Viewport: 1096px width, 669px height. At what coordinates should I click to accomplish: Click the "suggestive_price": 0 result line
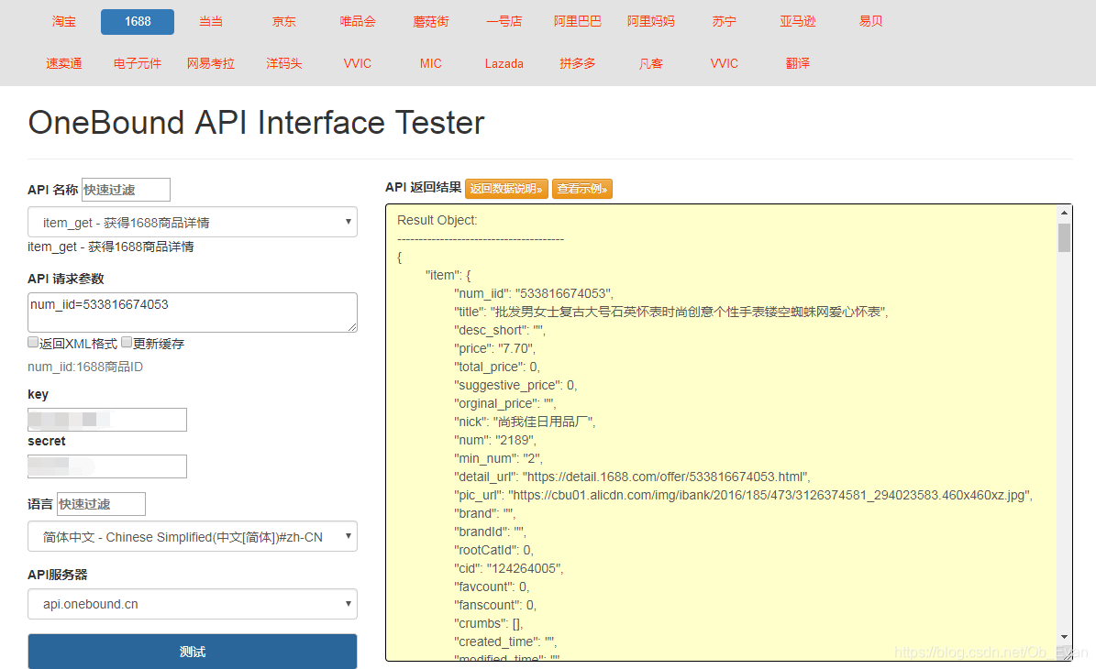(x=515, y=386)
